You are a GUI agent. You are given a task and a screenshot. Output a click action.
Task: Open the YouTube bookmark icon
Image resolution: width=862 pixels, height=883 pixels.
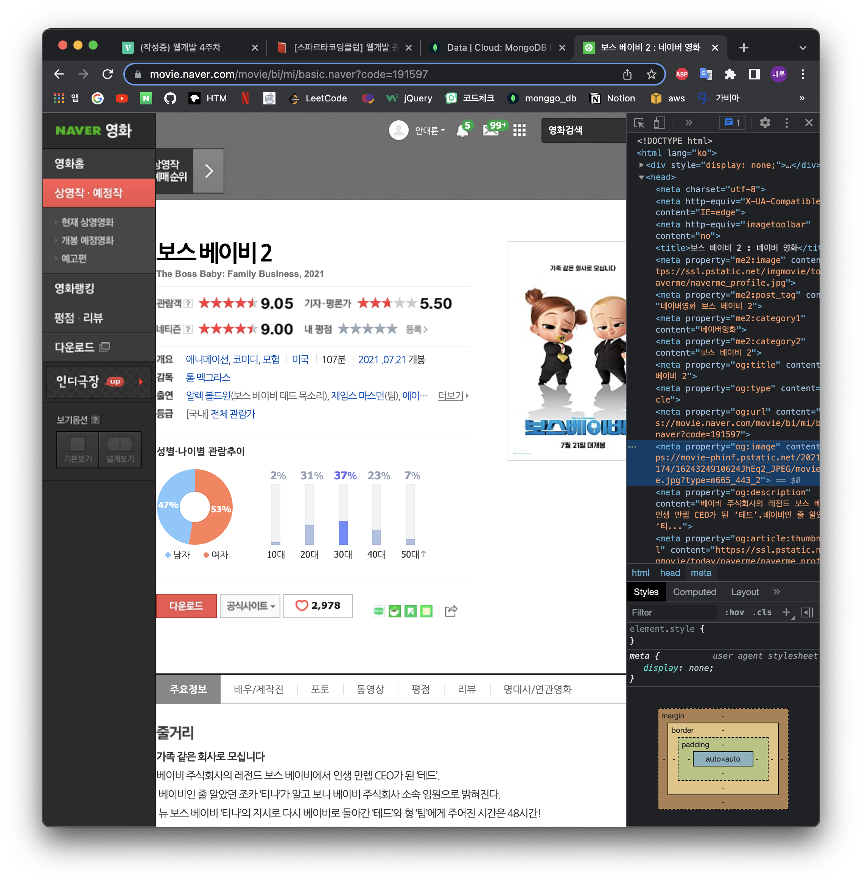pos(121,98)
